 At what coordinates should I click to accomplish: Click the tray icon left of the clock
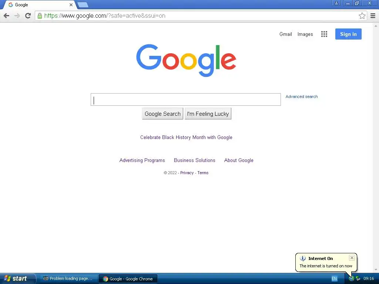[358, 279]
